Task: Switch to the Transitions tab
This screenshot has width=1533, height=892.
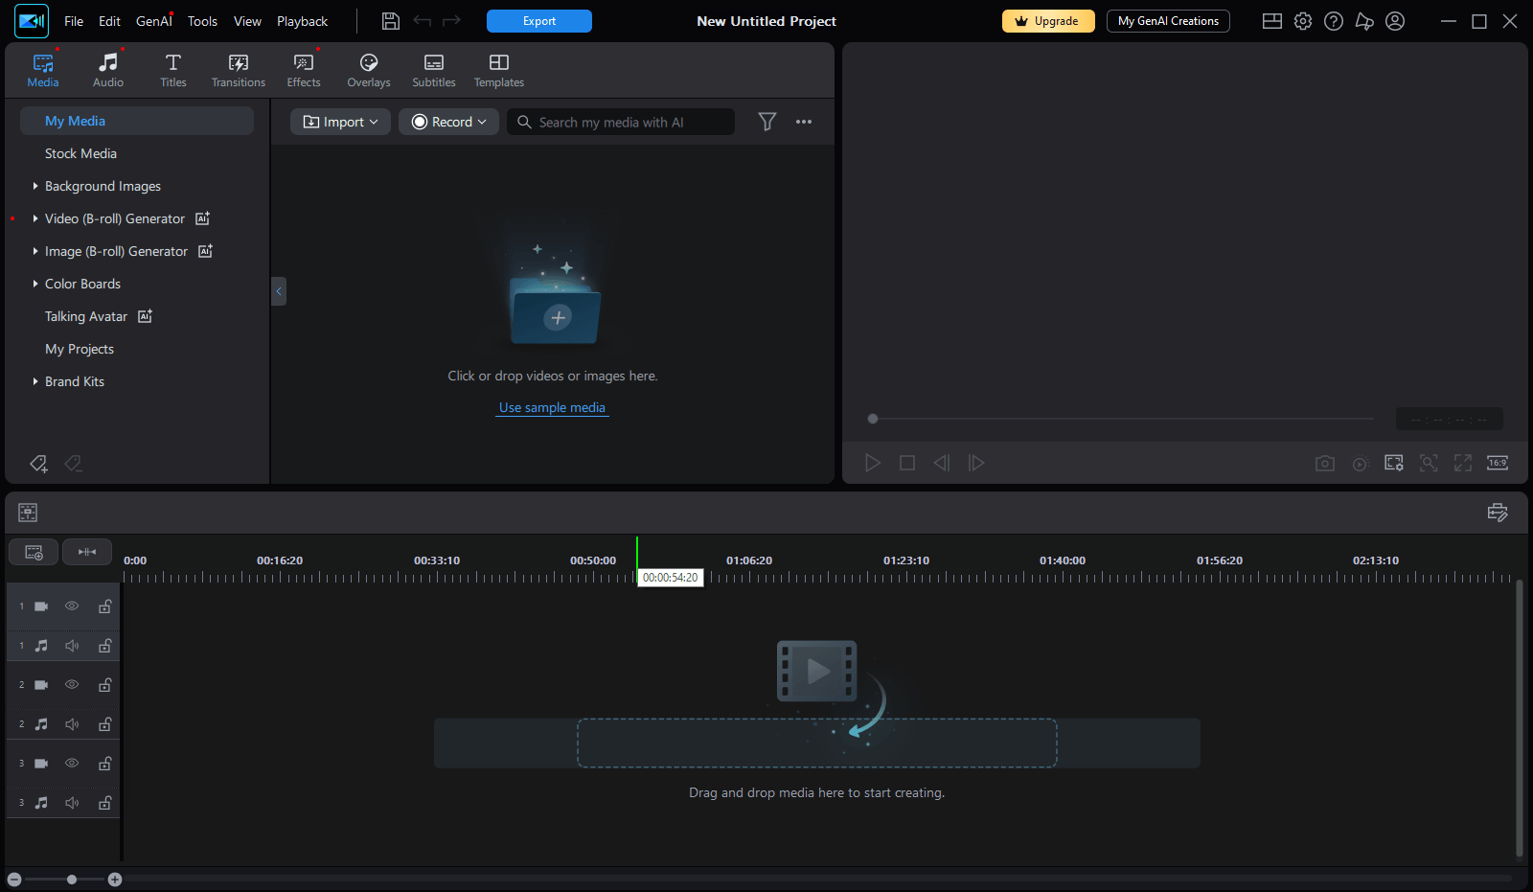Action: point(239,70)
